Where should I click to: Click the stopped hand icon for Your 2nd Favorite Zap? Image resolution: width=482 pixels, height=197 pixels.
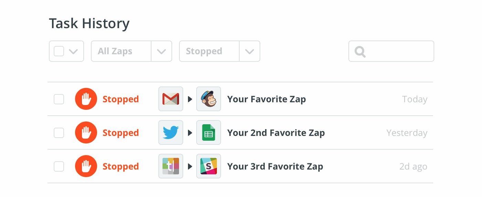pyautogui.click(x=86, y=133)
